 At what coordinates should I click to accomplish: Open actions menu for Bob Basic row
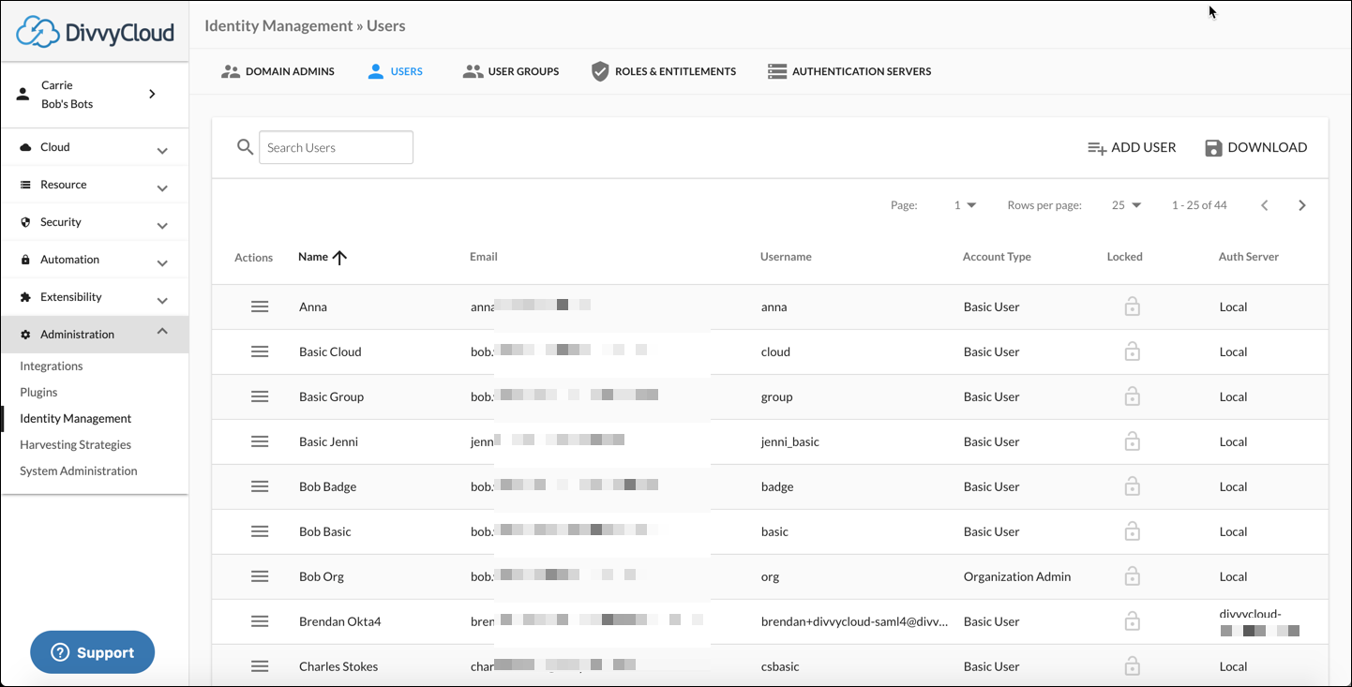260,531
